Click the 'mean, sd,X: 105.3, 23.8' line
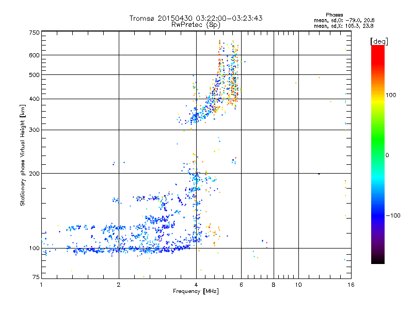This screenshot has width=413, height=310. [x=343, y=26]
